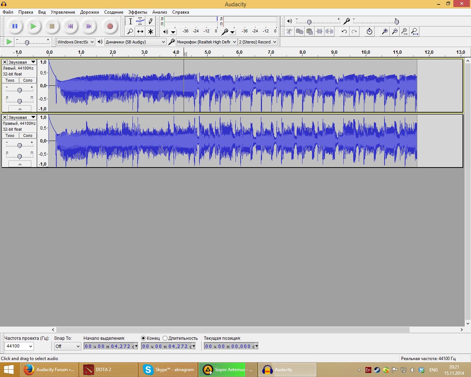
Task: Select the Draw (pencil) tool
Action: [150, 21]
